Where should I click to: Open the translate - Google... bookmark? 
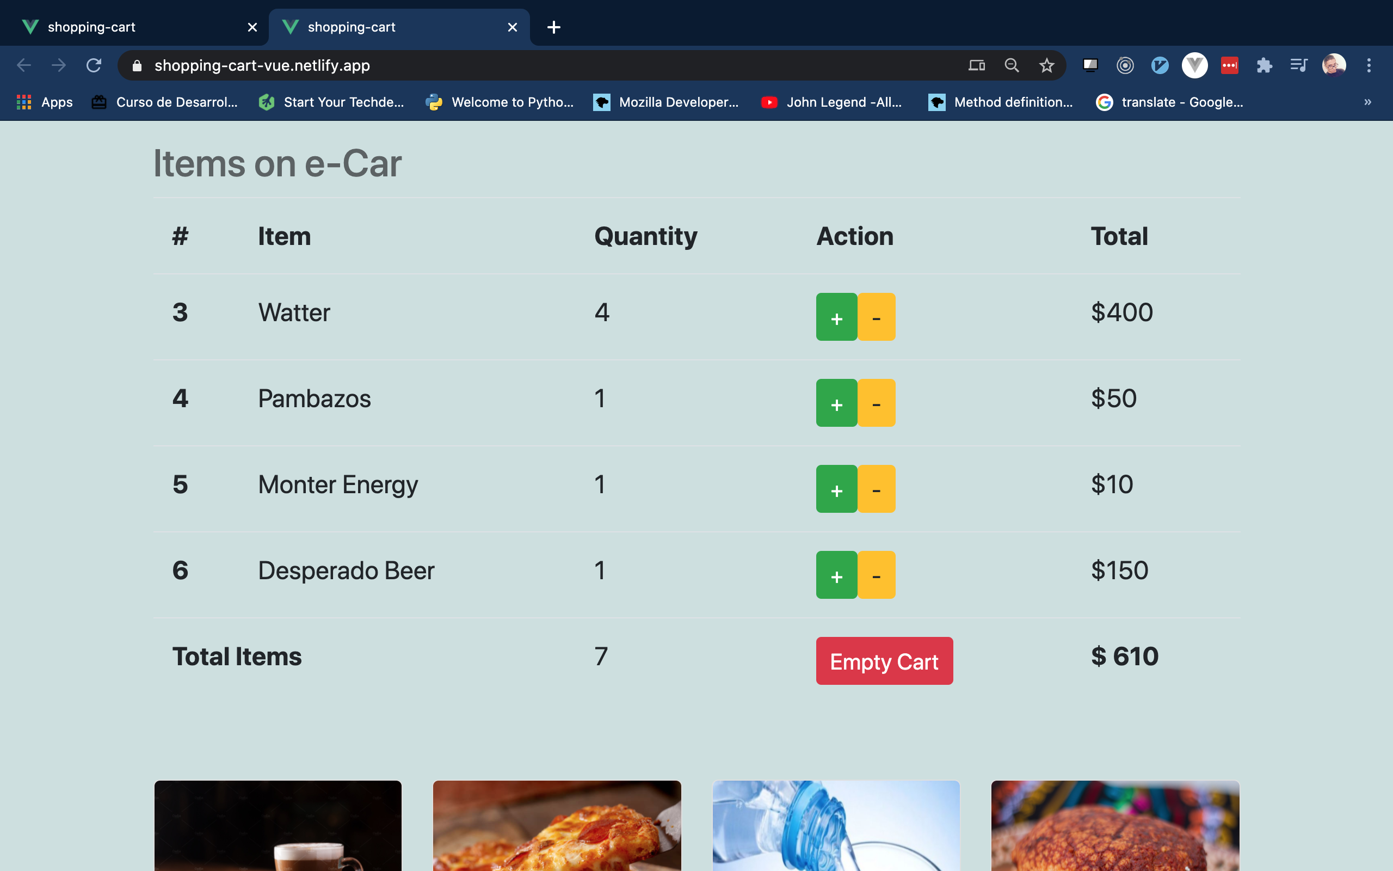tap(1170, 102)
